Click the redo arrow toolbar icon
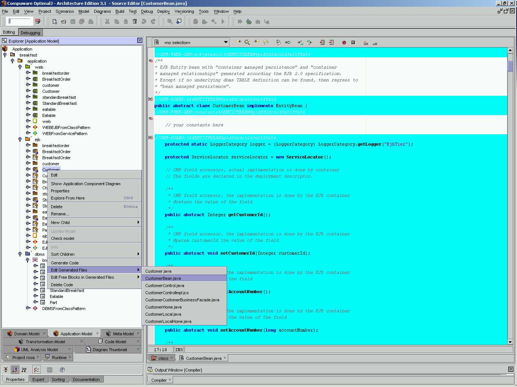The image size is (517, 387). tap(153, 21)
